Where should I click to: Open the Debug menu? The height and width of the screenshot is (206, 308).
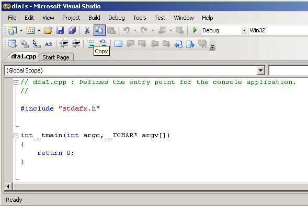click(117, 18)
